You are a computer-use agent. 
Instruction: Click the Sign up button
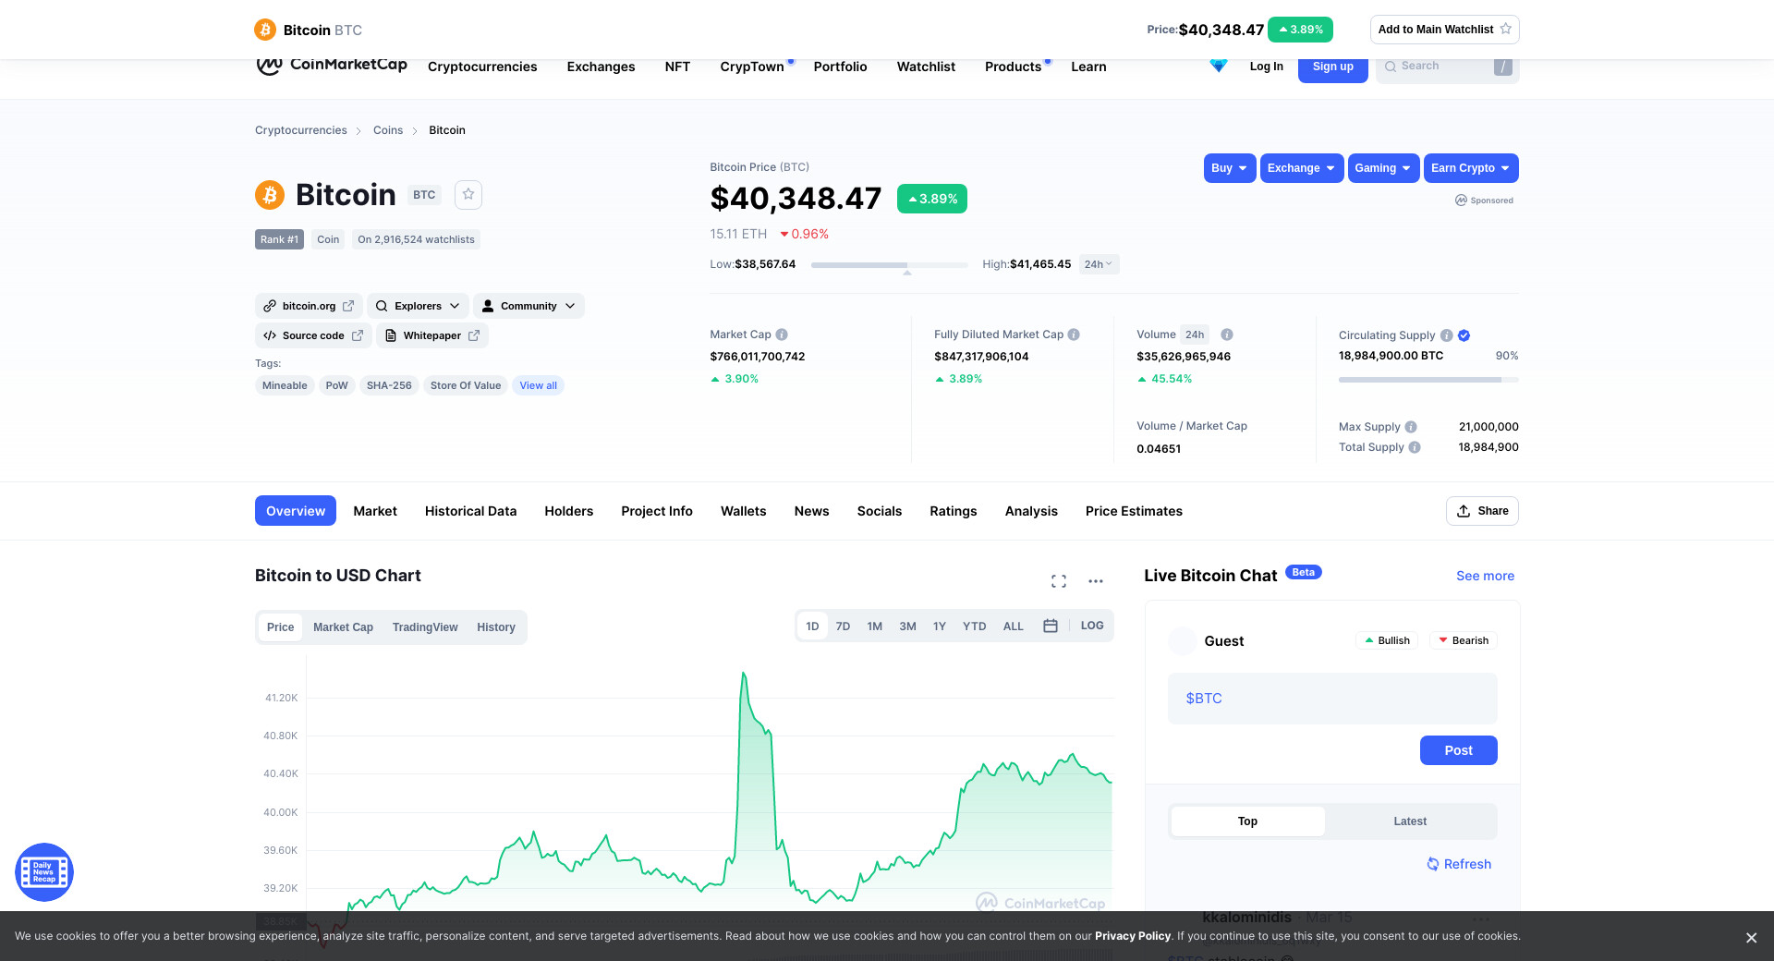pos(1332,67)
